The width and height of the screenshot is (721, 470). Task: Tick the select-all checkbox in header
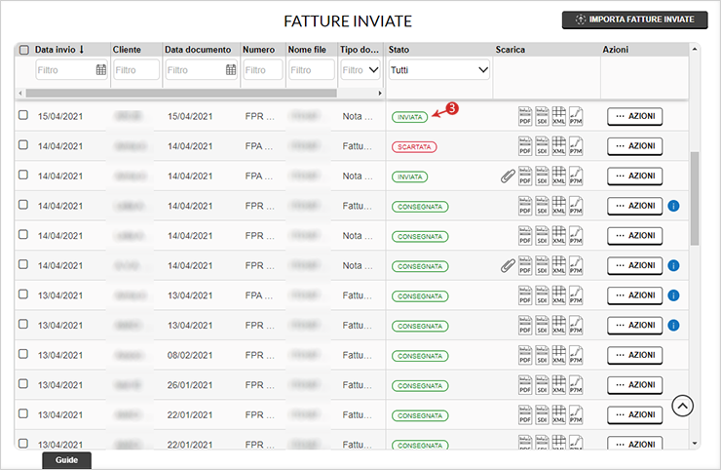tap(24, 50)
